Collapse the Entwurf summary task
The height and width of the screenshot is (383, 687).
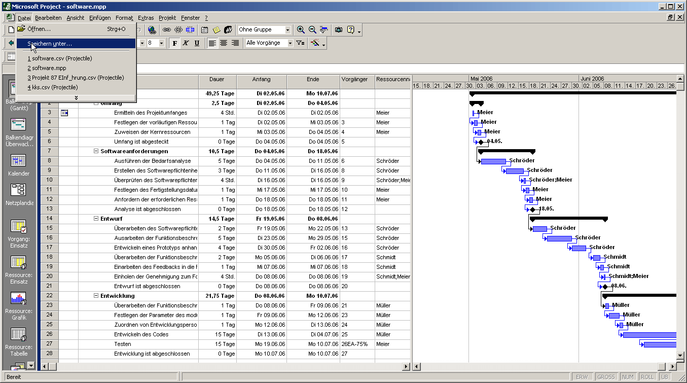tap(96, 219)
